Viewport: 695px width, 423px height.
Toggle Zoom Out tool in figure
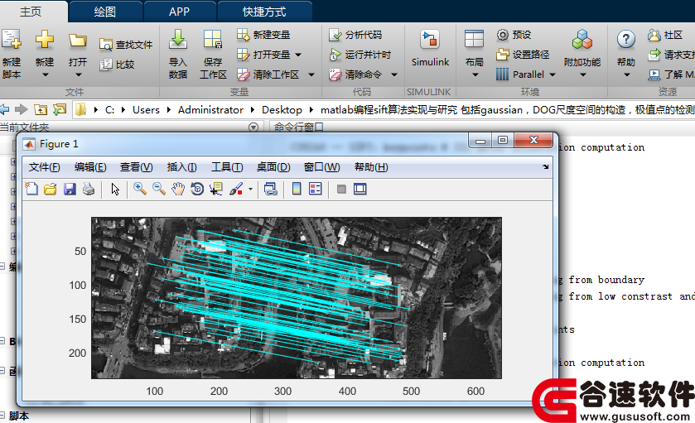coord(159,189)
